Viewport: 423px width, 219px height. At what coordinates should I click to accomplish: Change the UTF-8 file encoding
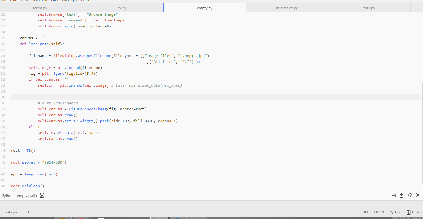coord(379,212)
